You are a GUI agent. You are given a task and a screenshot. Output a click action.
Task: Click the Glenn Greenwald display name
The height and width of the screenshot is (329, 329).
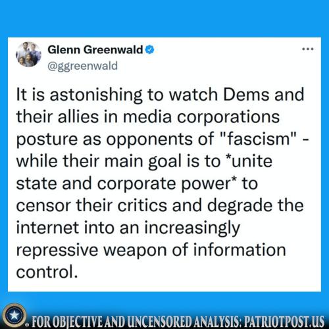[95, 49]
